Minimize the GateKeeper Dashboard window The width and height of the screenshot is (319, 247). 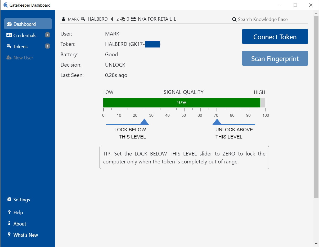280,5
